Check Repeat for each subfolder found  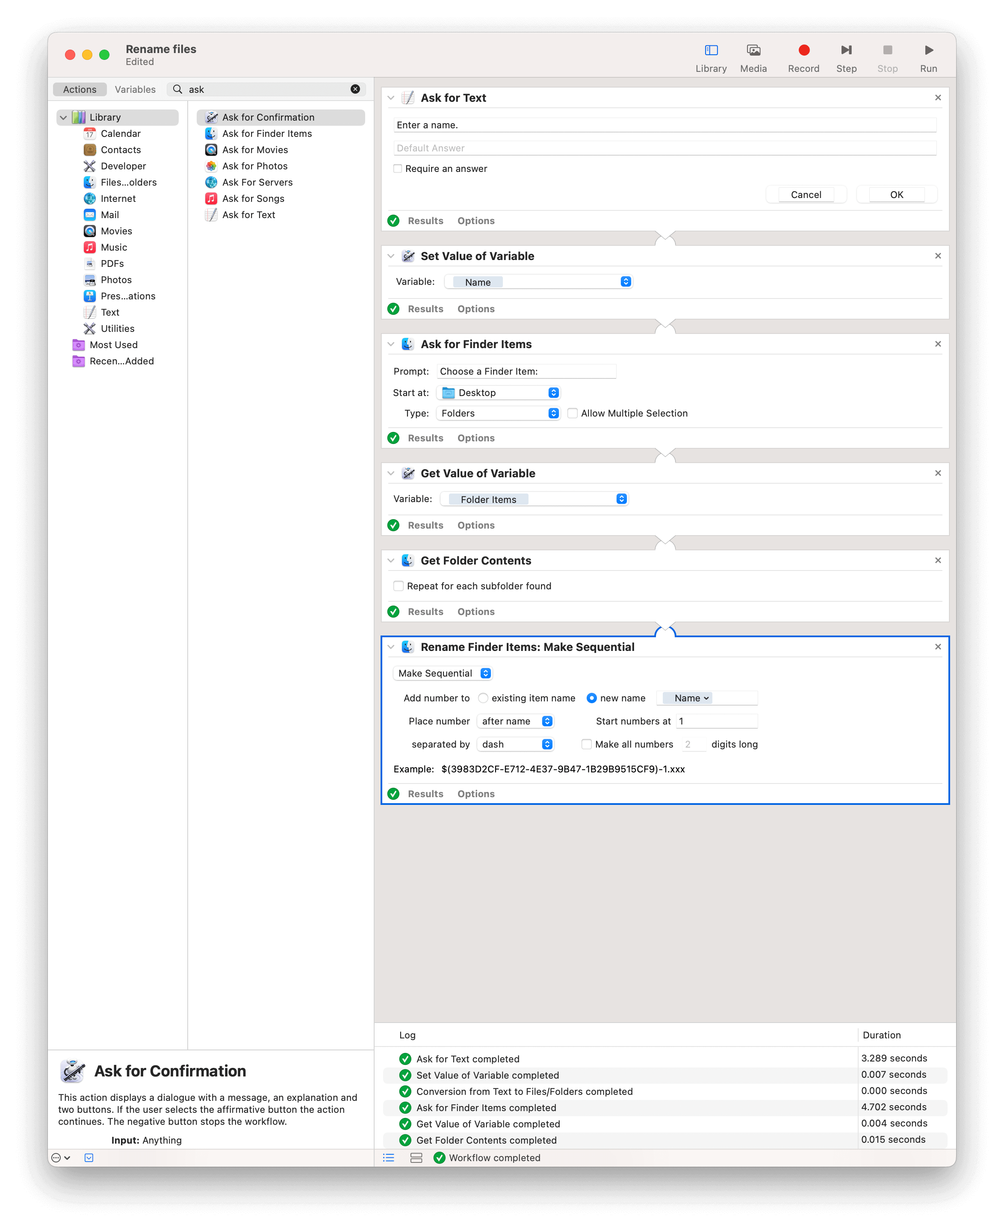(398, 586)
